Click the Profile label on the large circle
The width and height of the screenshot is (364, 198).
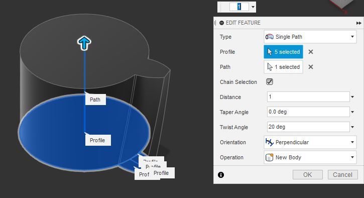coord(97,140)
